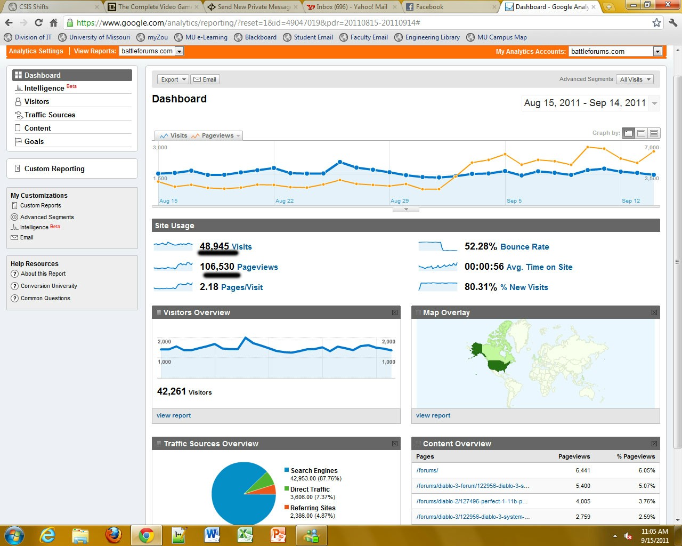Open Advanced Segments under My Customizations

point(47,217)
